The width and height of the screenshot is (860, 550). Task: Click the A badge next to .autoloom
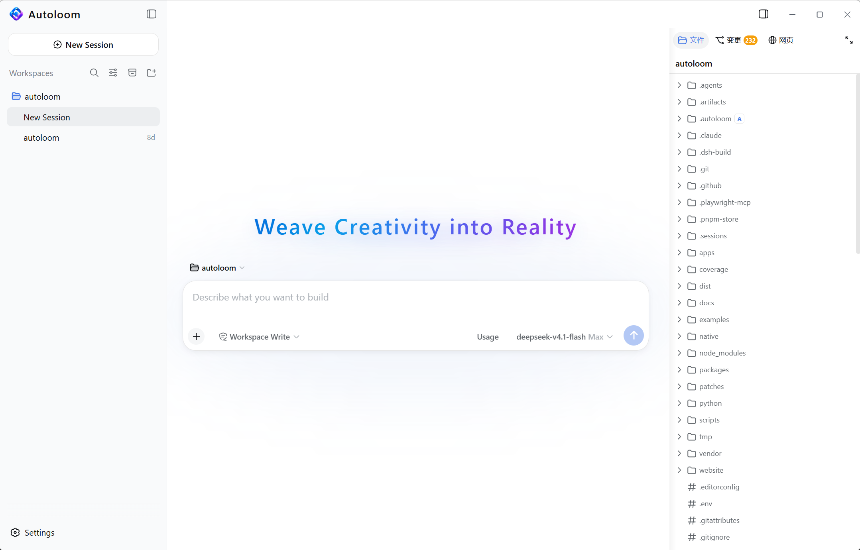point(739,119)
